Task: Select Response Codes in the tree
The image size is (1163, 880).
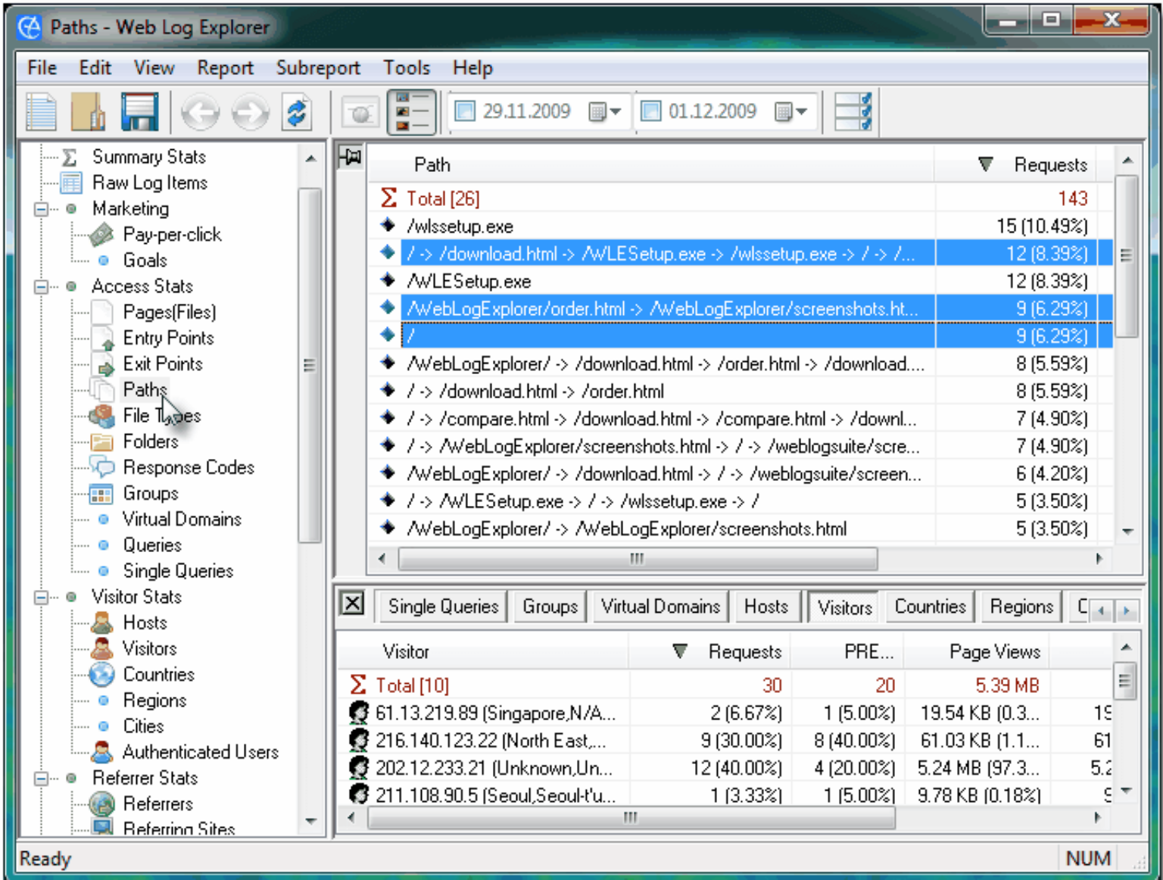Action: tap(189, 467)
